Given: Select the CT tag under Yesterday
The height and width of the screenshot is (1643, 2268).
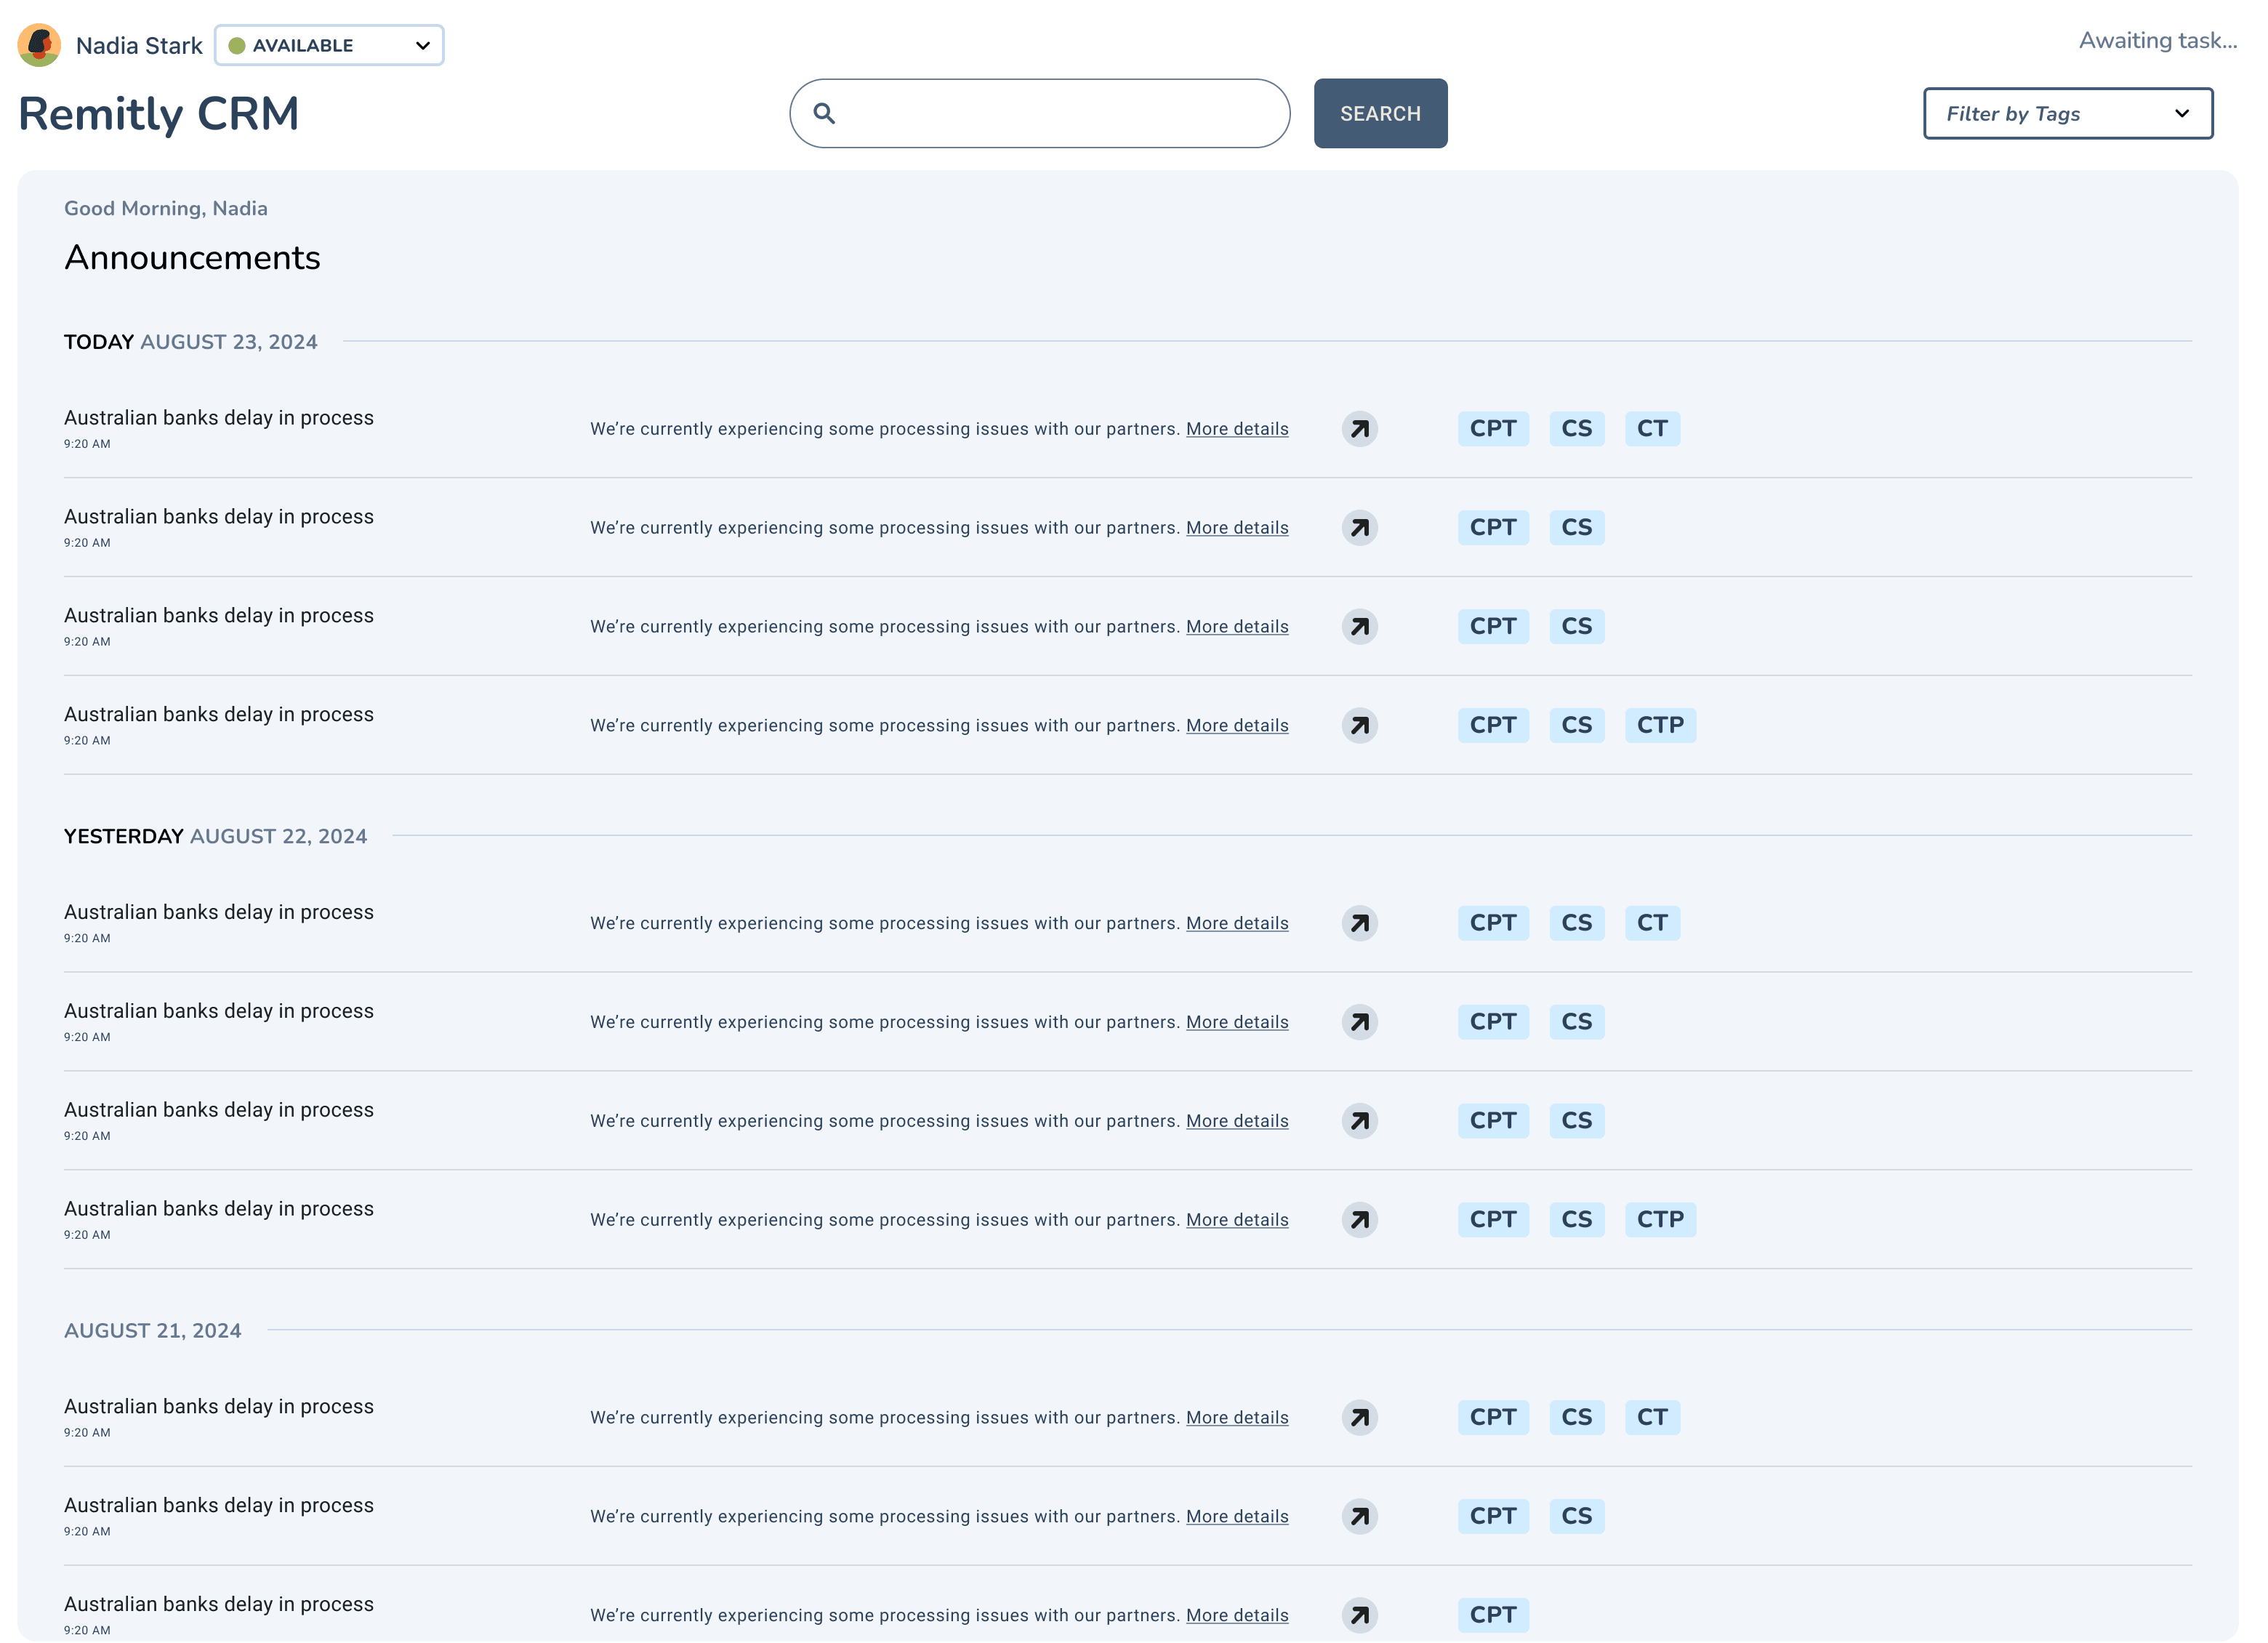Looking at the screenshot, I should point(1652,924).
